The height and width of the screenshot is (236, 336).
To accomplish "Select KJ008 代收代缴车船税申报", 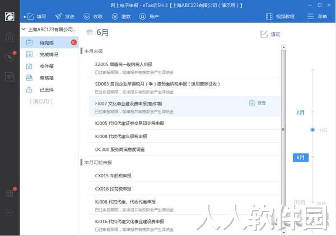I will [185, 136].
